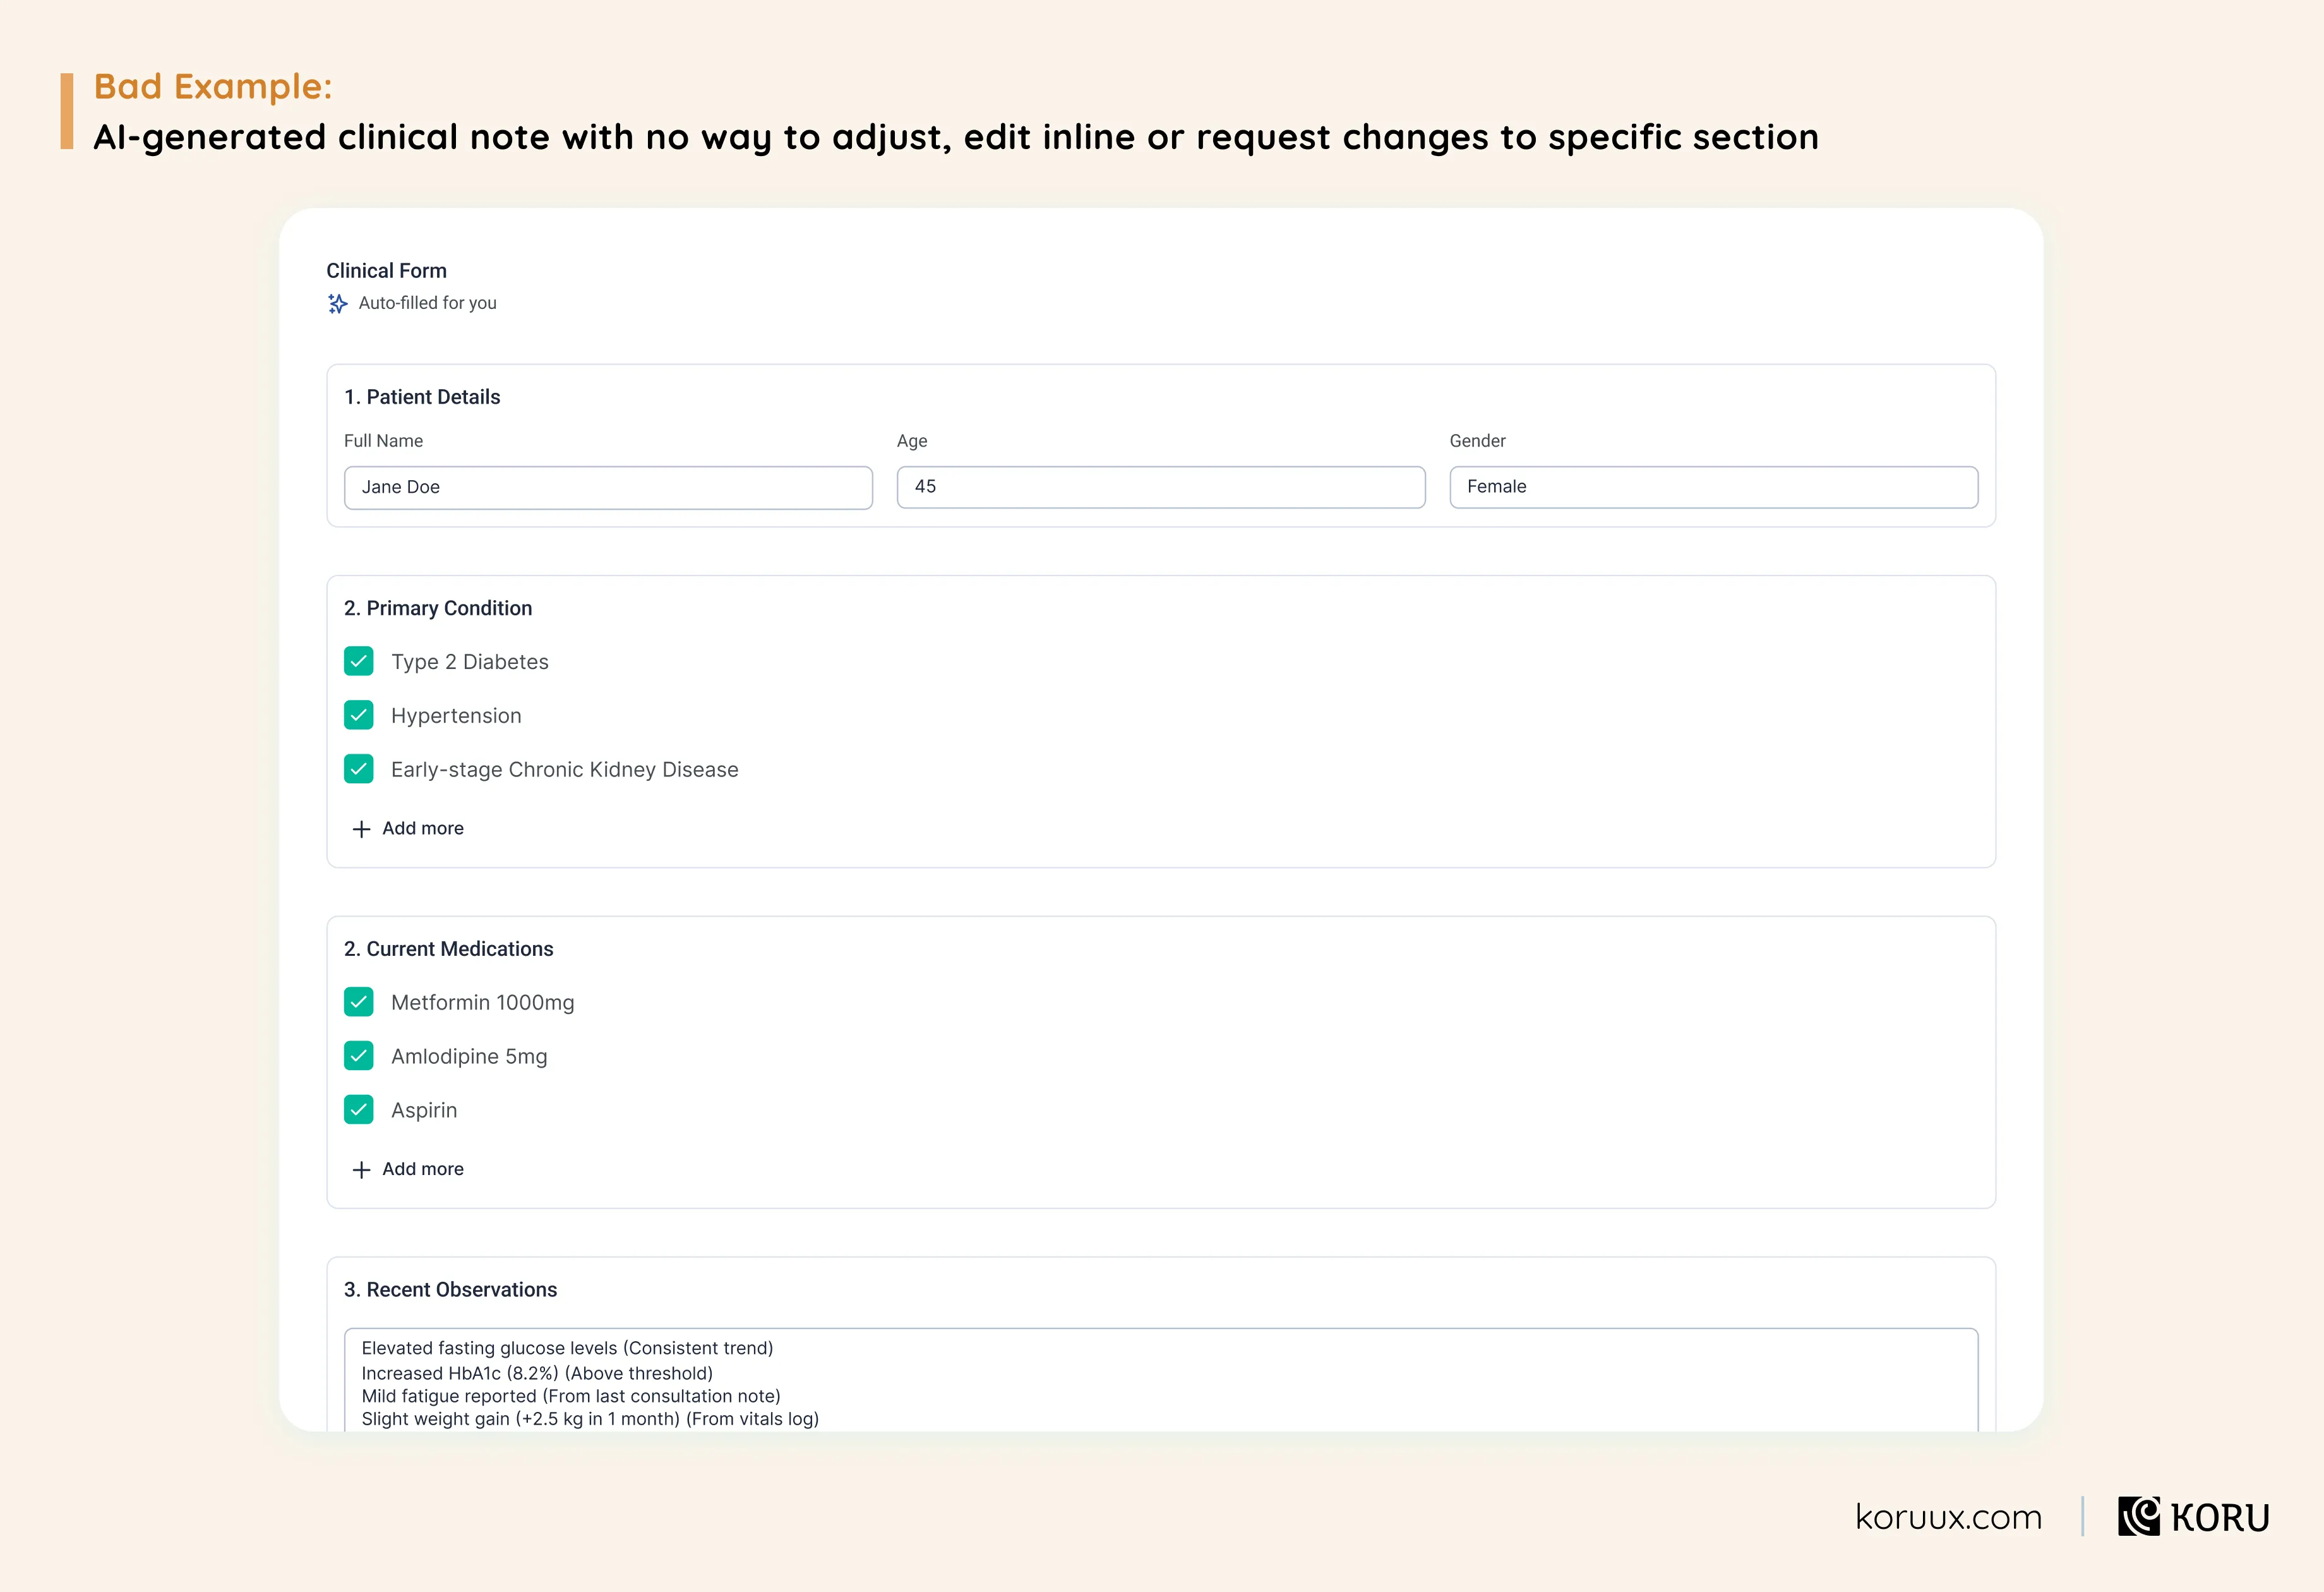Select the Clinical Form title text
Viewport: 2324px width, 1592px height.
(387, 271)
